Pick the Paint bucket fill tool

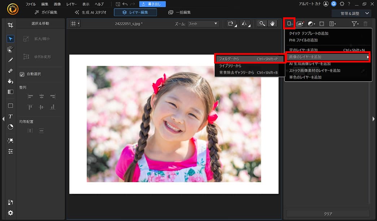coord(10,81)
